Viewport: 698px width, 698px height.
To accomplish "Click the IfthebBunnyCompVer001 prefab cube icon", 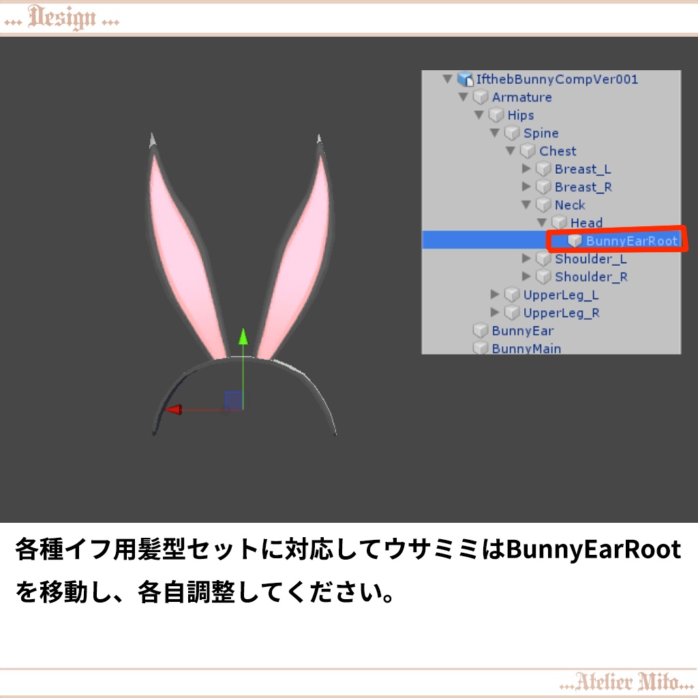I will pos(465,79).
